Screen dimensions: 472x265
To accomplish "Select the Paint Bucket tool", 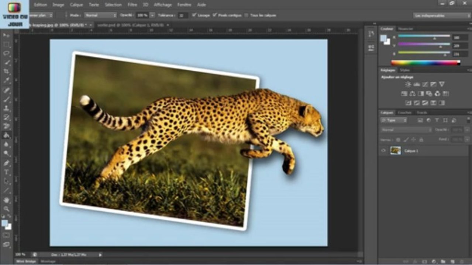I will coord(6,135).
